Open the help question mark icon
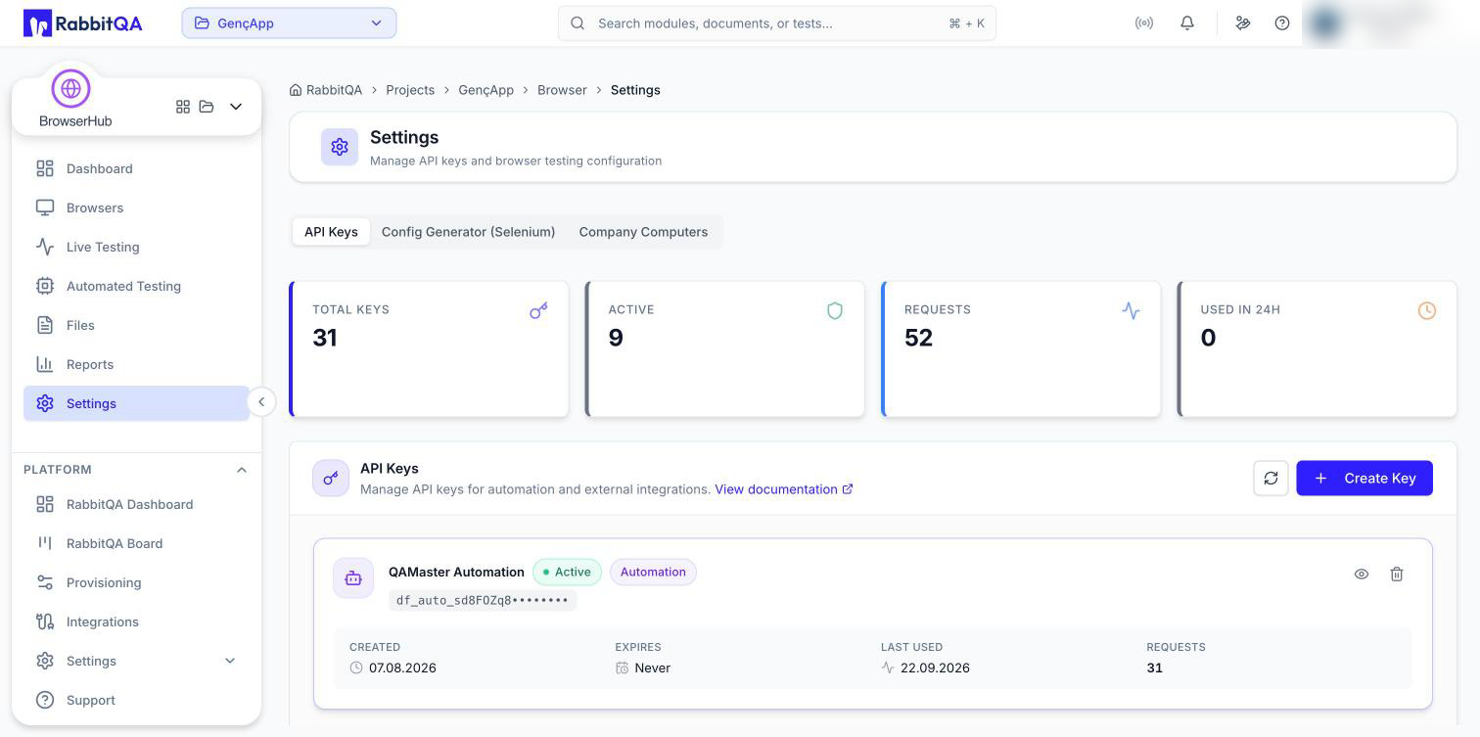 coord(1282,23)
